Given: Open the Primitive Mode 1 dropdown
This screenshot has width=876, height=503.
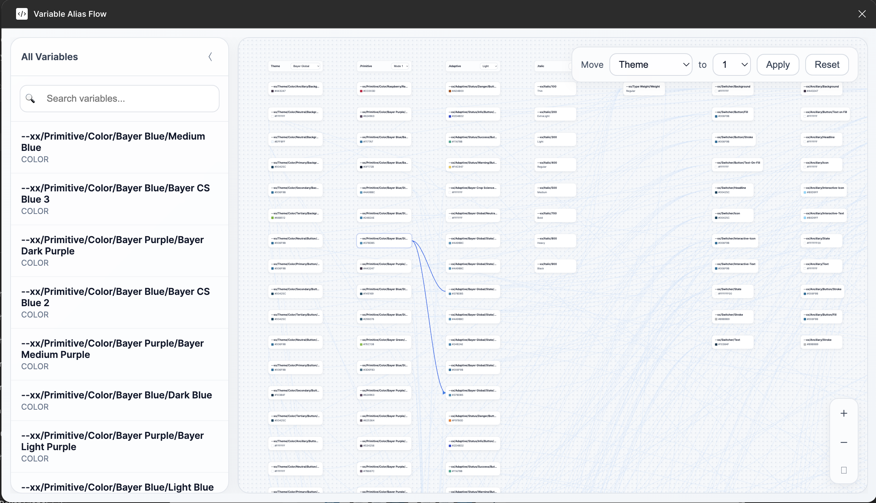Looking at the screenshot, I should point(401,66).
